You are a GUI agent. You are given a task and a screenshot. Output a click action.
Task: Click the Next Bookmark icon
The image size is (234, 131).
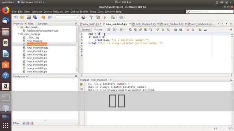point(163,30)
